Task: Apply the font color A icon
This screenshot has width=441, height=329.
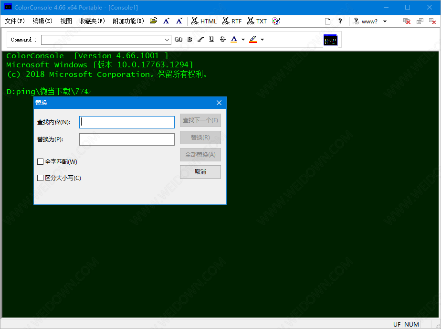Action: tap(234, 40)
